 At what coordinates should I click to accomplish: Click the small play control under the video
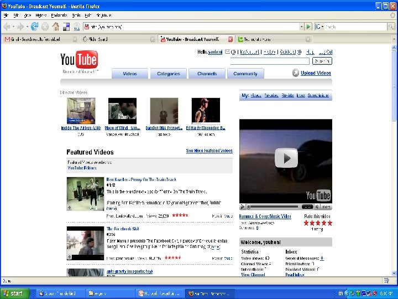tap(243, 207)
